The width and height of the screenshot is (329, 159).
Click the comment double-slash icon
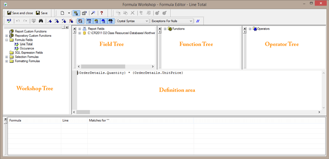(x=198, y=21)
